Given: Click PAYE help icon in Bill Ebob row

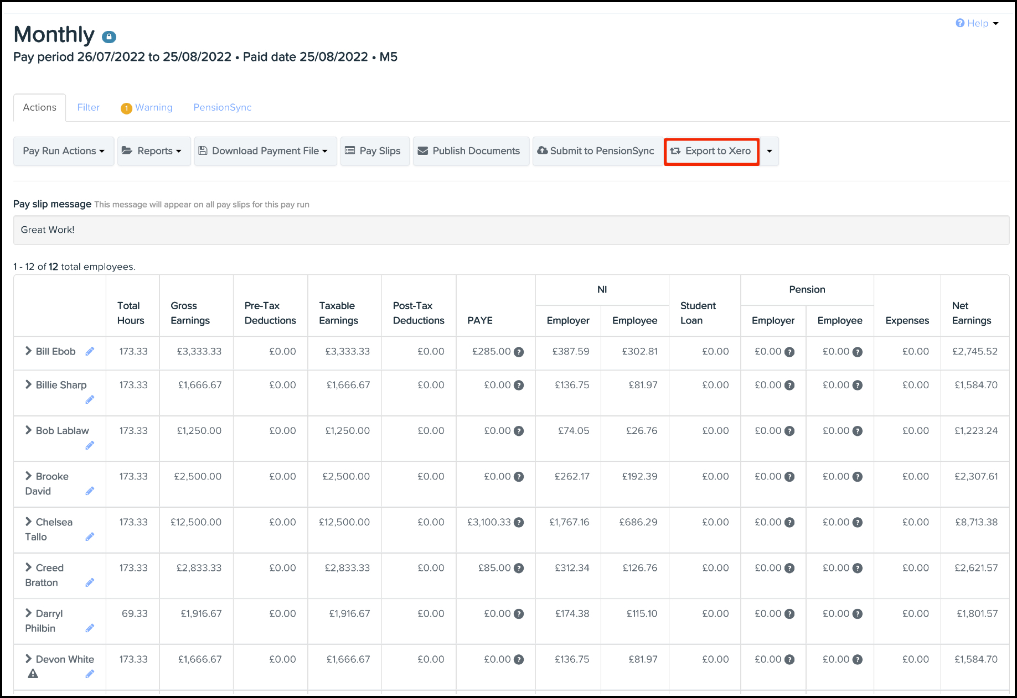Looking at the screenshot, I should [519, 352].
